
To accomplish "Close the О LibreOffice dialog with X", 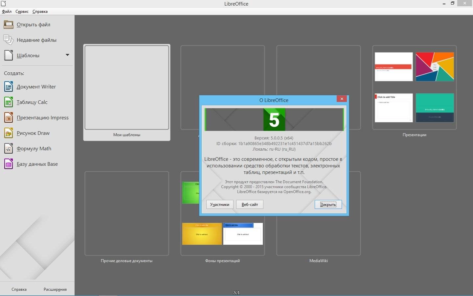I will 342,99.
